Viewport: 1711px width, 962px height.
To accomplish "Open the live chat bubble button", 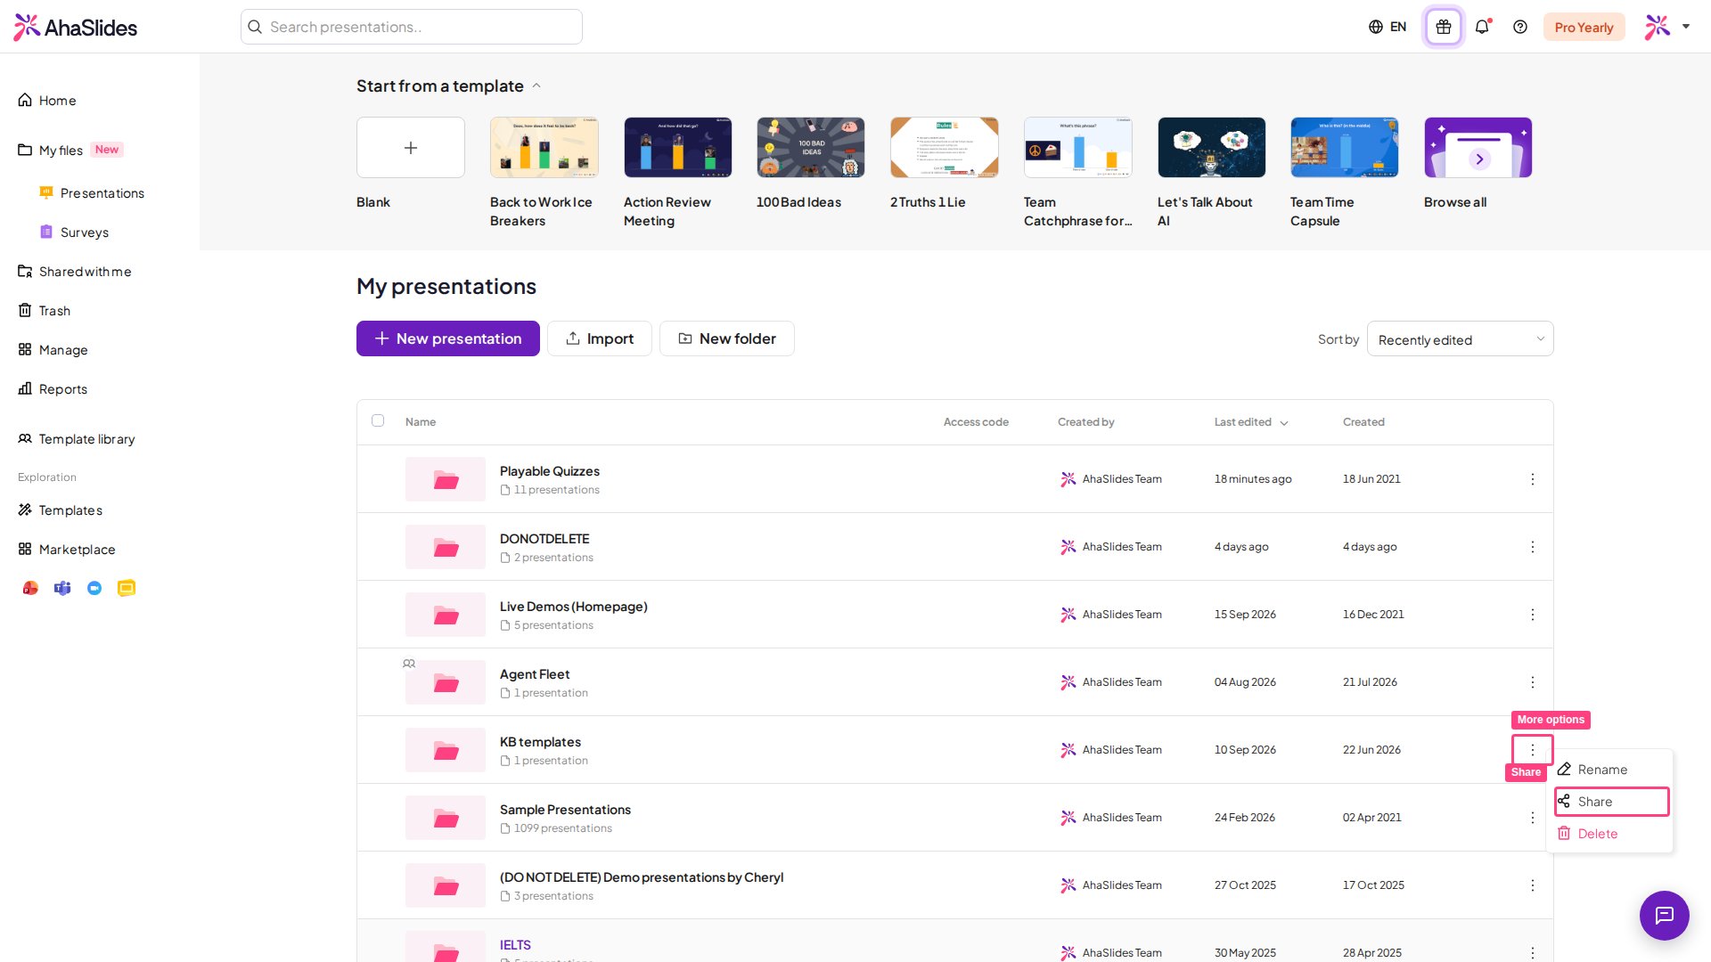I will click(1664, 915).
